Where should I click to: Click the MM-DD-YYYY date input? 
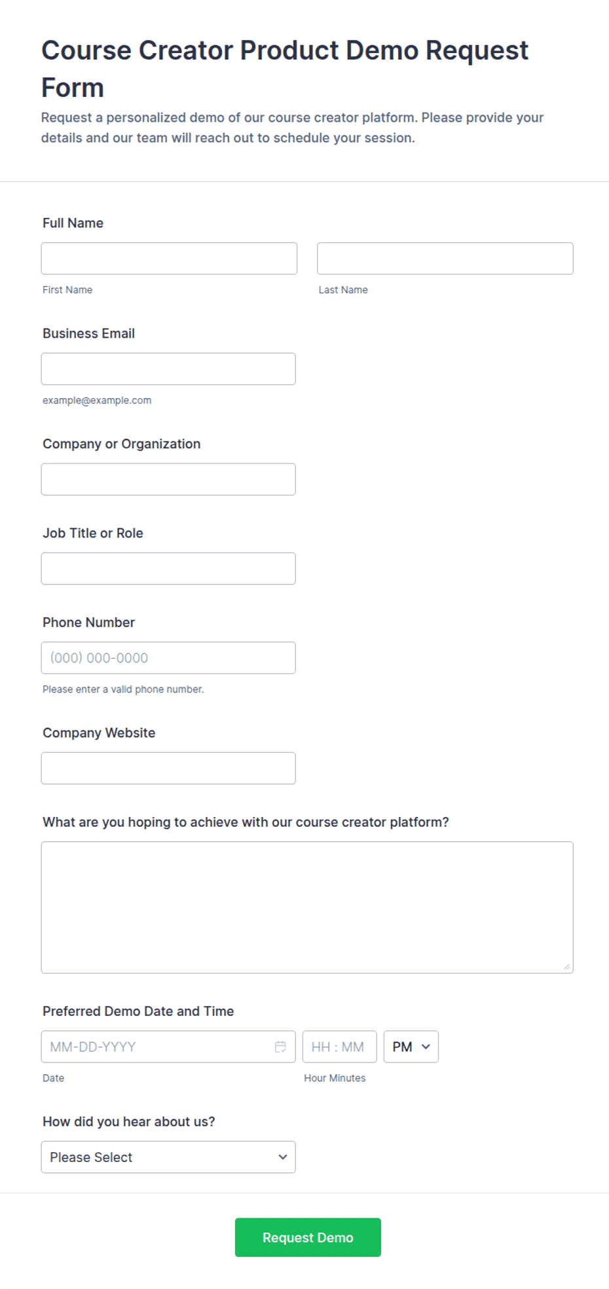(x=168, y=1047)
